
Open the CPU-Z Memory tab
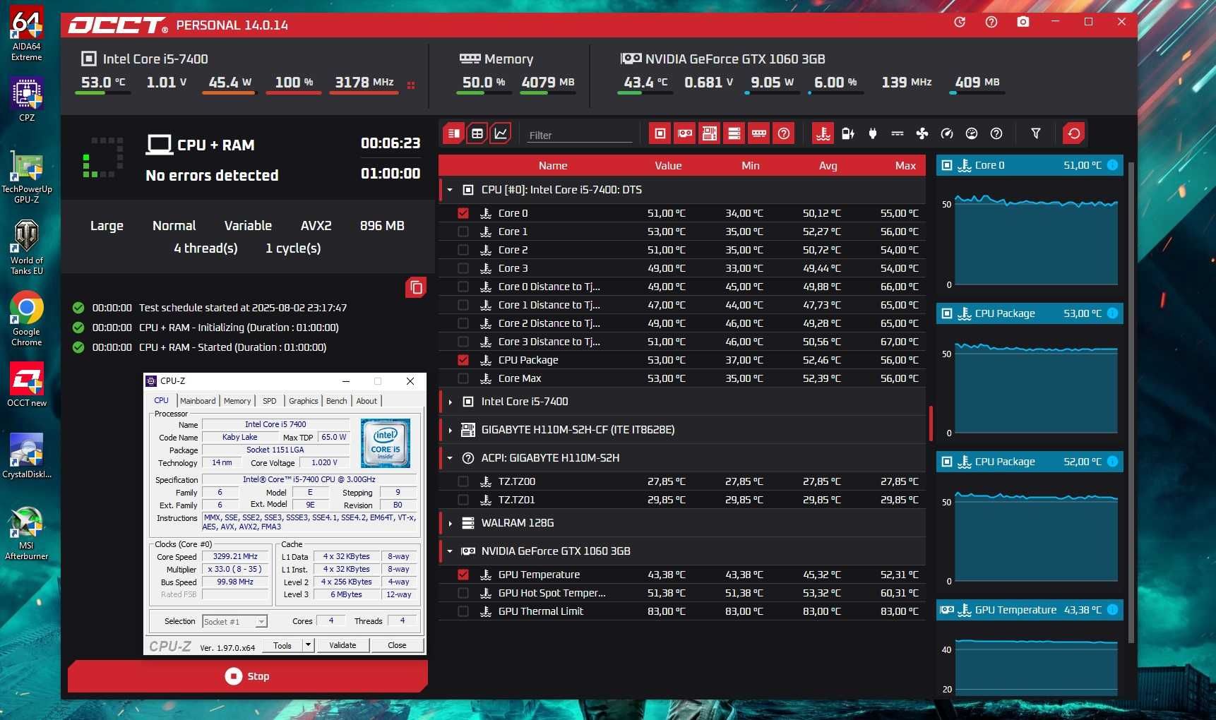point(237,401)
